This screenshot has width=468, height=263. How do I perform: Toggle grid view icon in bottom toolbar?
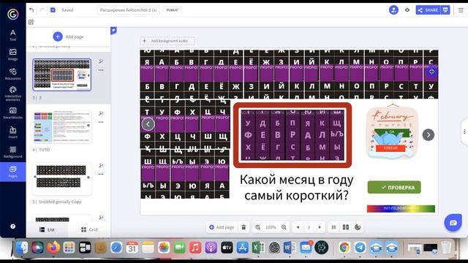[333, 227]
